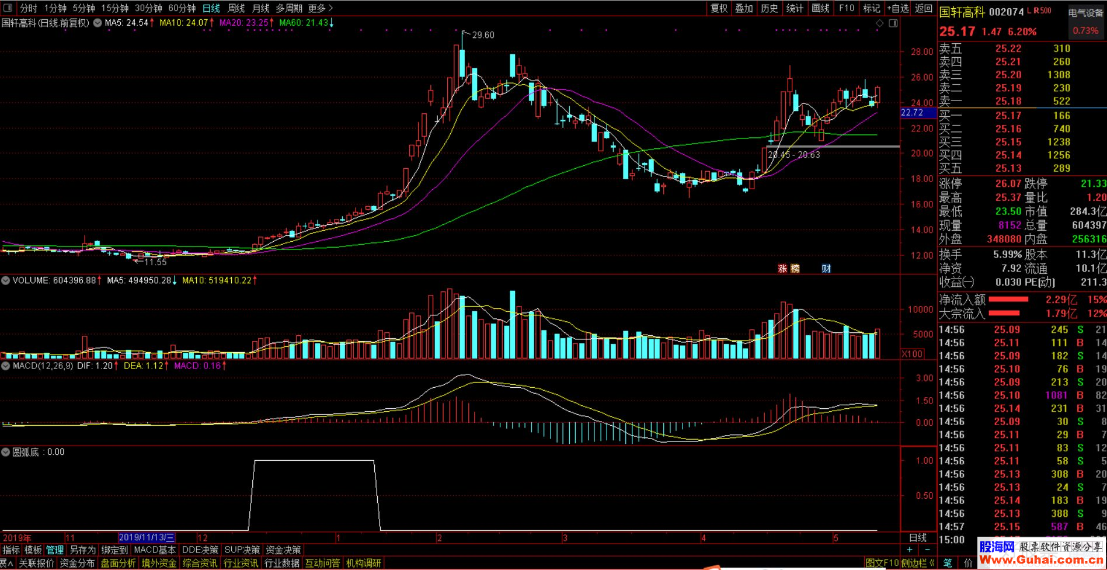Open 境外资金 tab
The image size is (1107, 570).
pyautogui.click(x=159, y=563)
